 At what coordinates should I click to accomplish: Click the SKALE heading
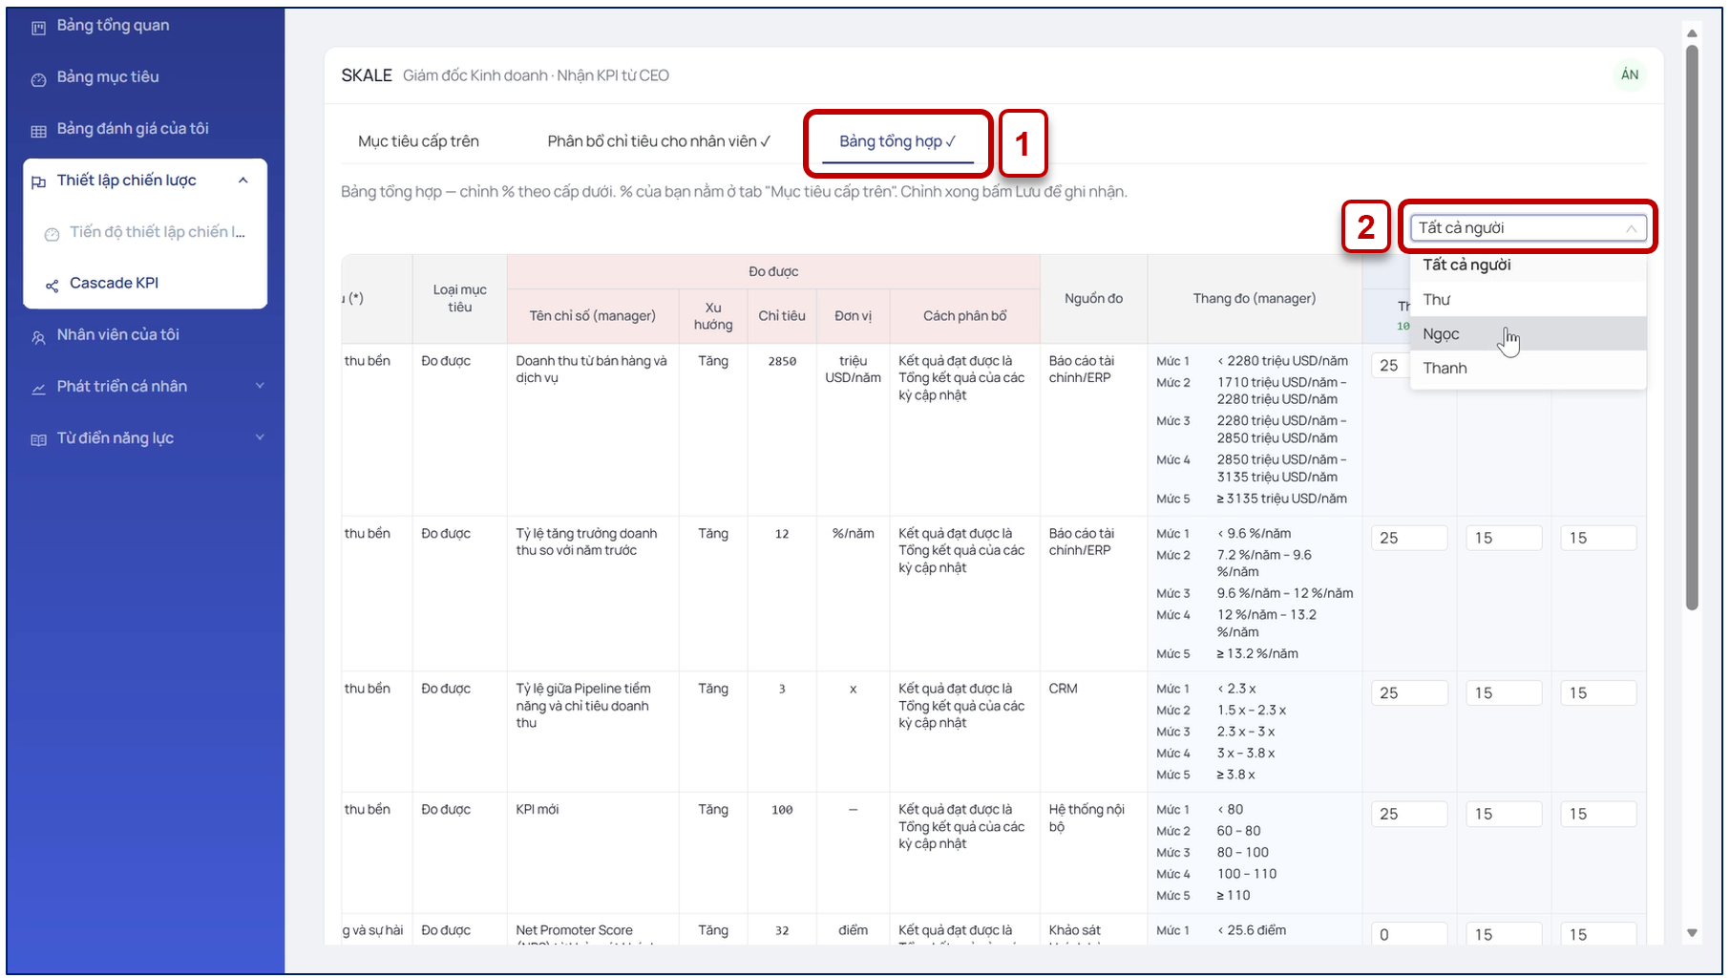coord(367,75)
